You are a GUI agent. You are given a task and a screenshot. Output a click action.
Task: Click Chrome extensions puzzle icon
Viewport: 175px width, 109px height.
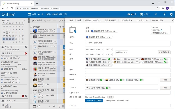pyautogui.click(x=163, y=8)
